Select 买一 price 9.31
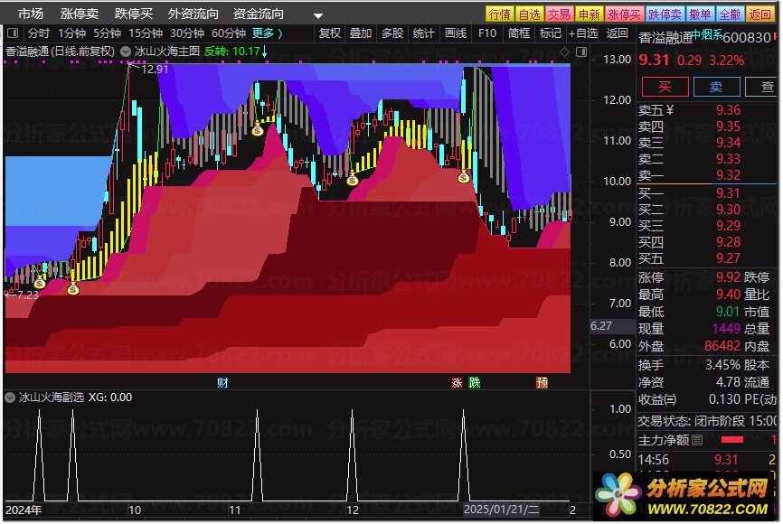This screenshot has width=783, height=524. 728,193
